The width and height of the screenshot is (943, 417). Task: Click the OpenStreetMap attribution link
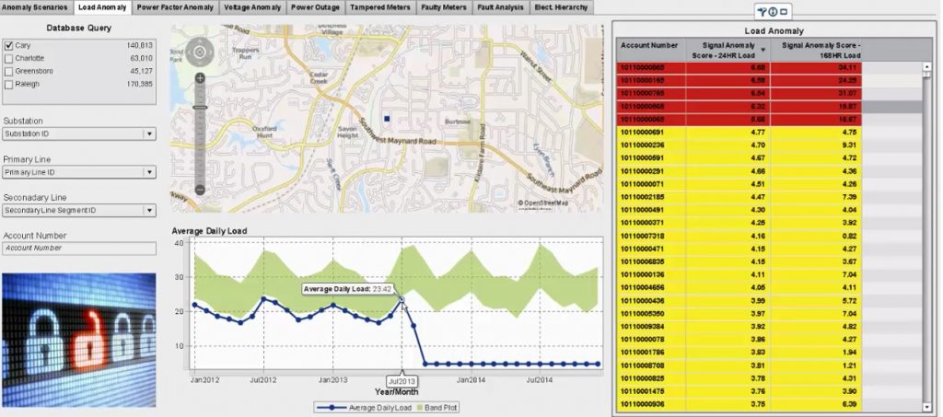point(545,203)
